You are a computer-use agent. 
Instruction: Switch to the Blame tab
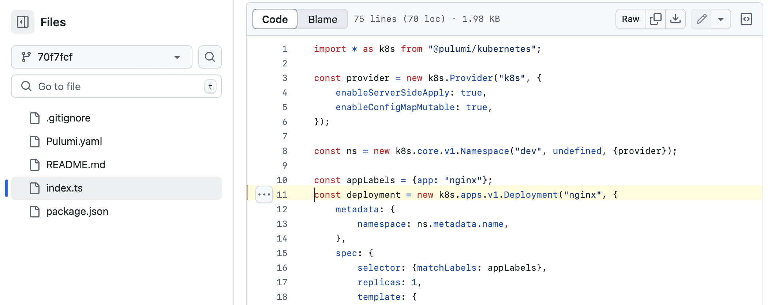[323, 19]
